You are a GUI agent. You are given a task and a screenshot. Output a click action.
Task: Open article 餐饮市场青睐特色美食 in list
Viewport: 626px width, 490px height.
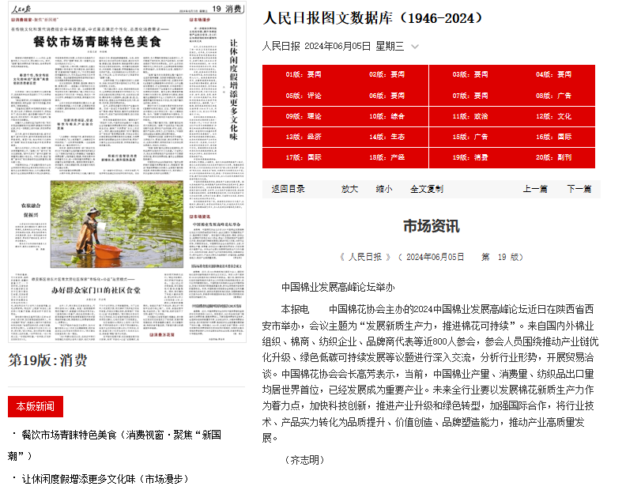114,445
